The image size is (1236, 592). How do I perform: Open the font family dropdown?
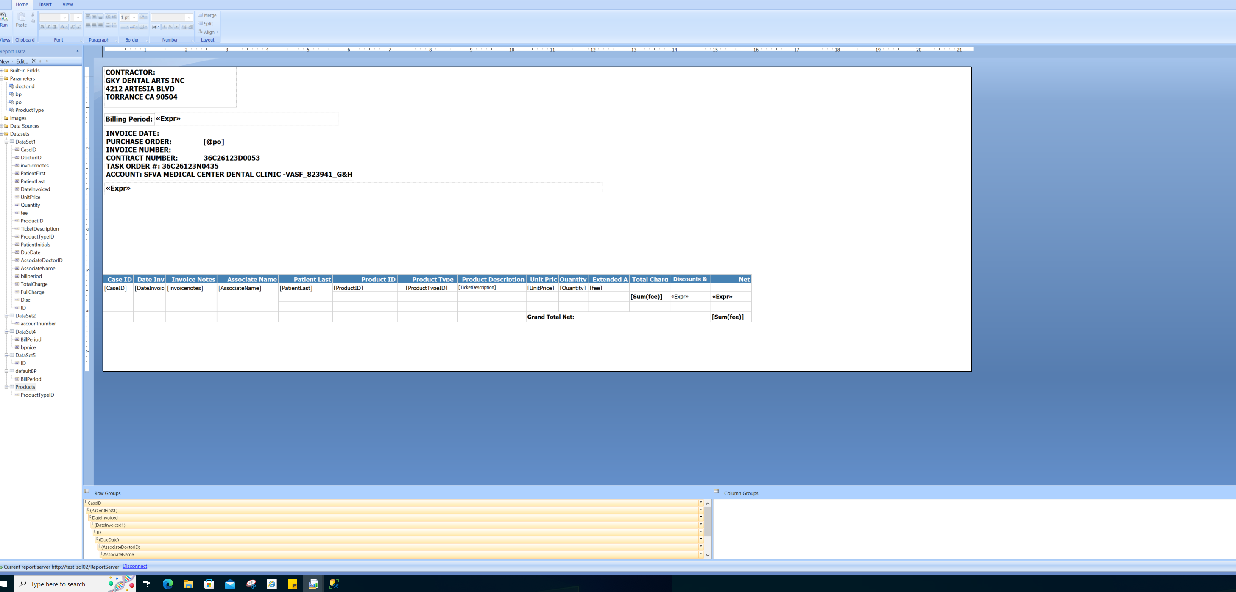(65, 17)
